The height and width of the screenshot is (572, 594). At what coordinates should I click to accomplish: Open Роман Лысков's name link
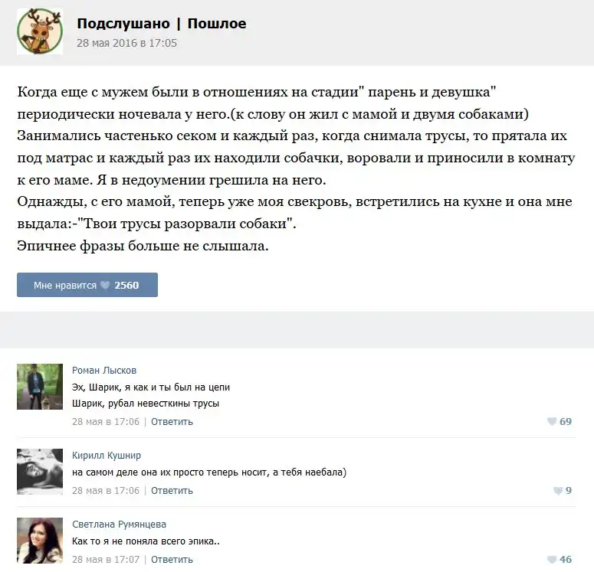tap(104, 370)
